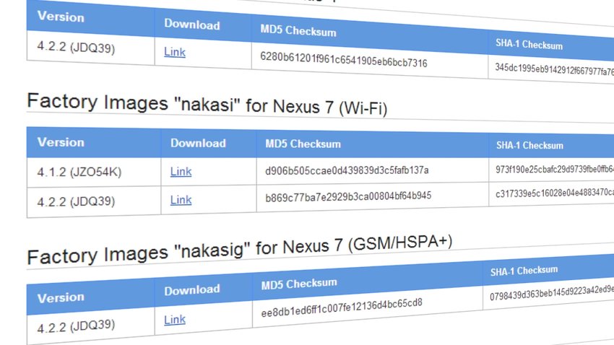Select the heading Factory Images "nakasig" for Nexus 7 (GSM/HSPA+)

click(240, 250)
